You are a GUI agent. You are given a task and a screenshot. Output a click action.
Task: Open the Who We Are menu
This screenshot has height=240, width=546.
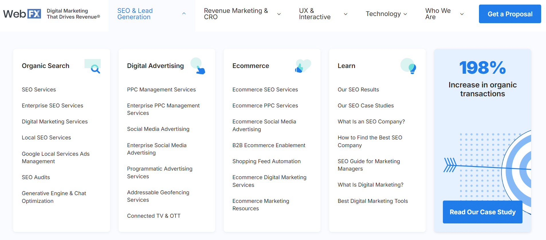point(438,14)
